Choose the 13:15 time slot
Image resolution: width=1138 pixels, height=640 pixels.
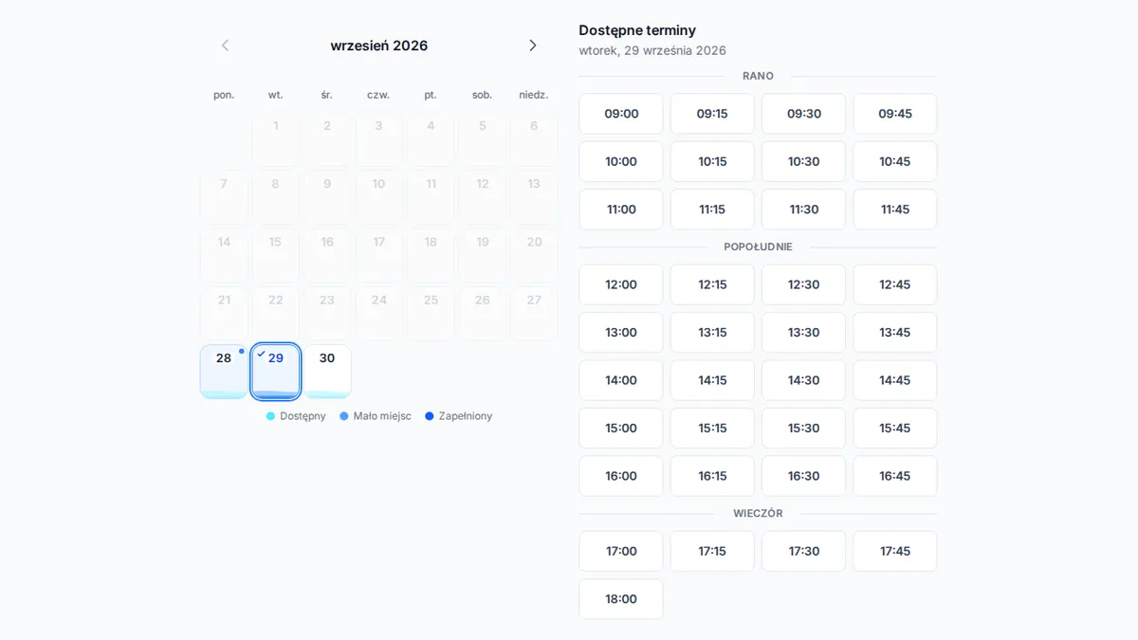(x=712, y=333)
